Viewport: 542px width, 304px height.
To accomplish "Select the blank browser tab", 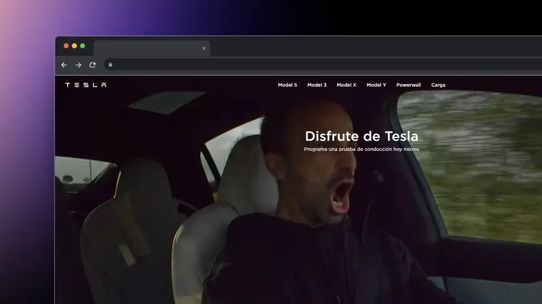I will pyautogui.click(x=147, y=48).
